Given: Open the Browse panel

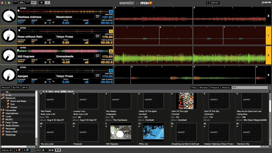Looking at the screenshot, I should (203, 88).
